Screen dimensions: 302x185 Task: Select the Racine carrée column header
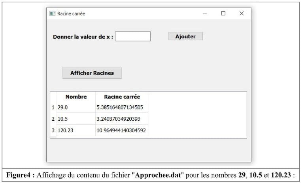pyautogui.click(x=122, y=97)
